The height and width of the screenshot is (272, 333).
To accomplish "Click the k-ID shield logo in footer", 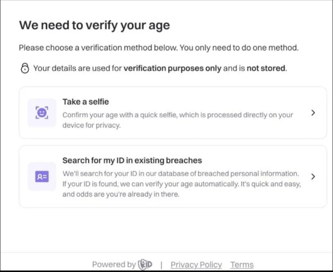I will pos(145,264).
